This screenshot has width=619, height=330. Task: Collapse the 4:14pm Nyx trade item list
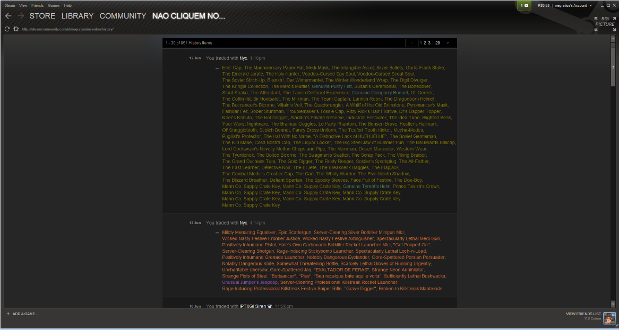pyautogui.click(x=217, y=233)
